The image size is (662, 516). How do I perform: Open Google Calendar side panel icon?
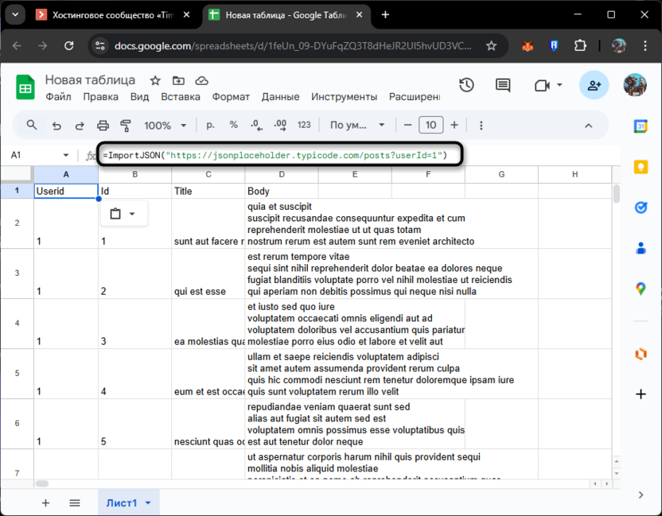coord(641,127)
